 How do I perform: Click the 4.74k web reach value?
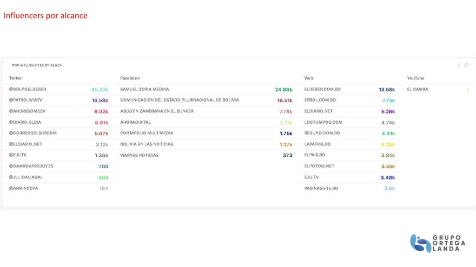388,122
